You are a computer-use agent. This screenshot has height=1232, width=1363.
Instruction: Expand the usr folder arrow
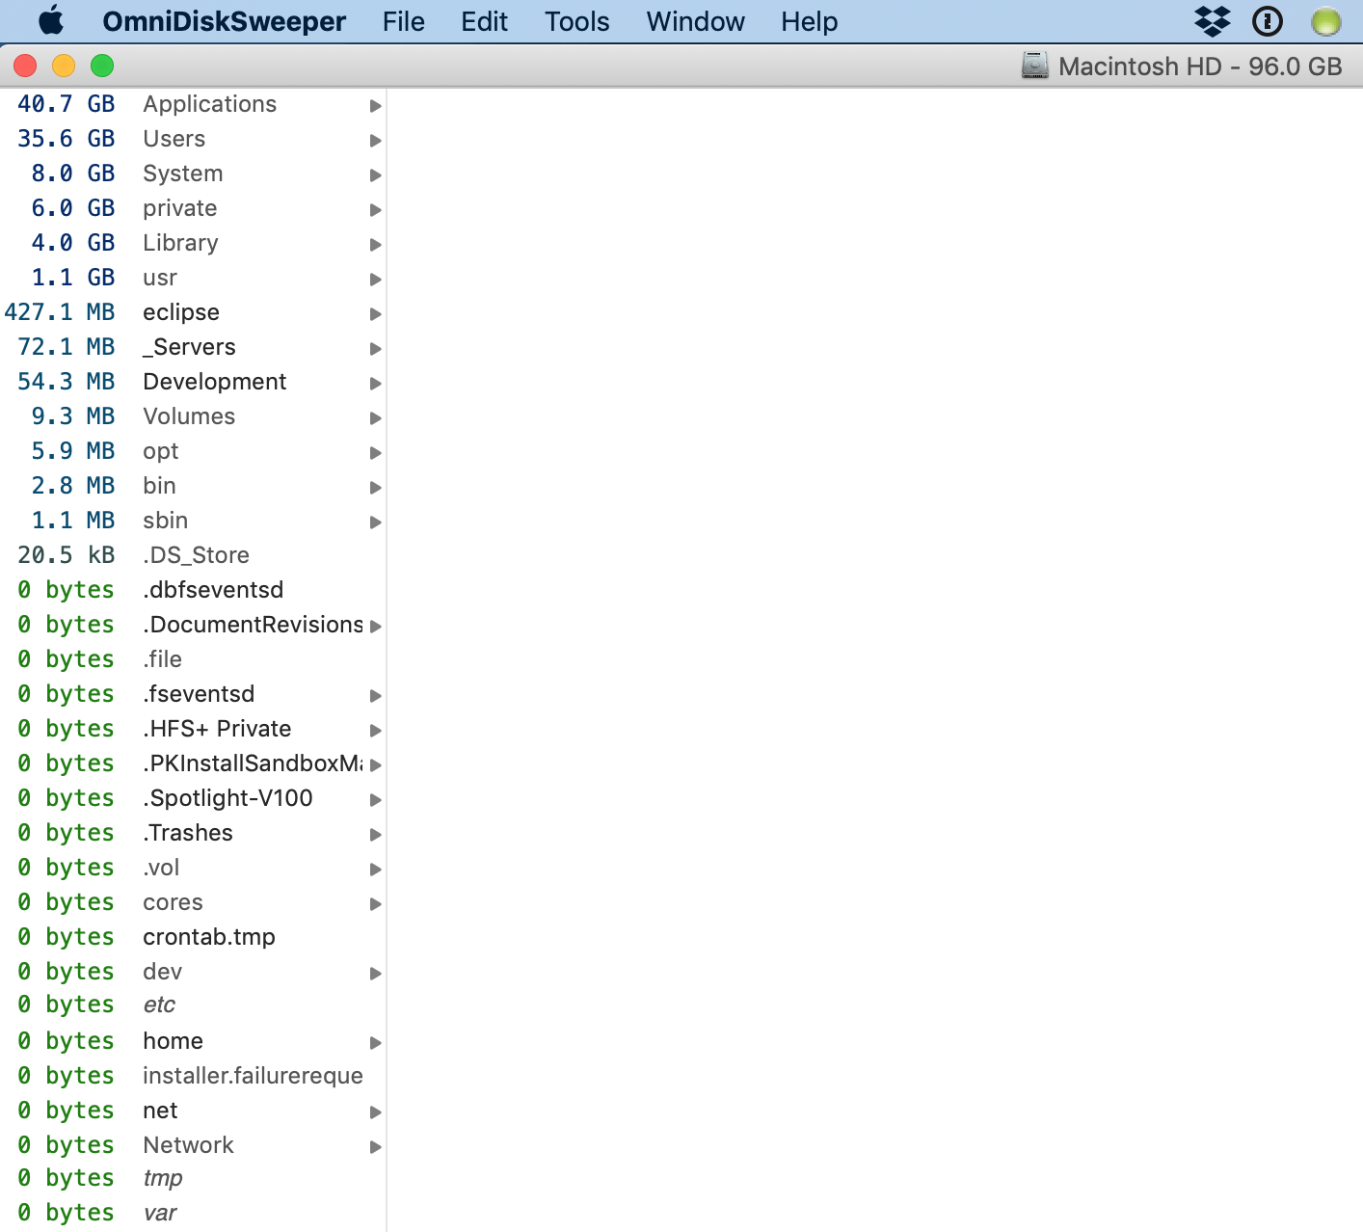(376, 279)
